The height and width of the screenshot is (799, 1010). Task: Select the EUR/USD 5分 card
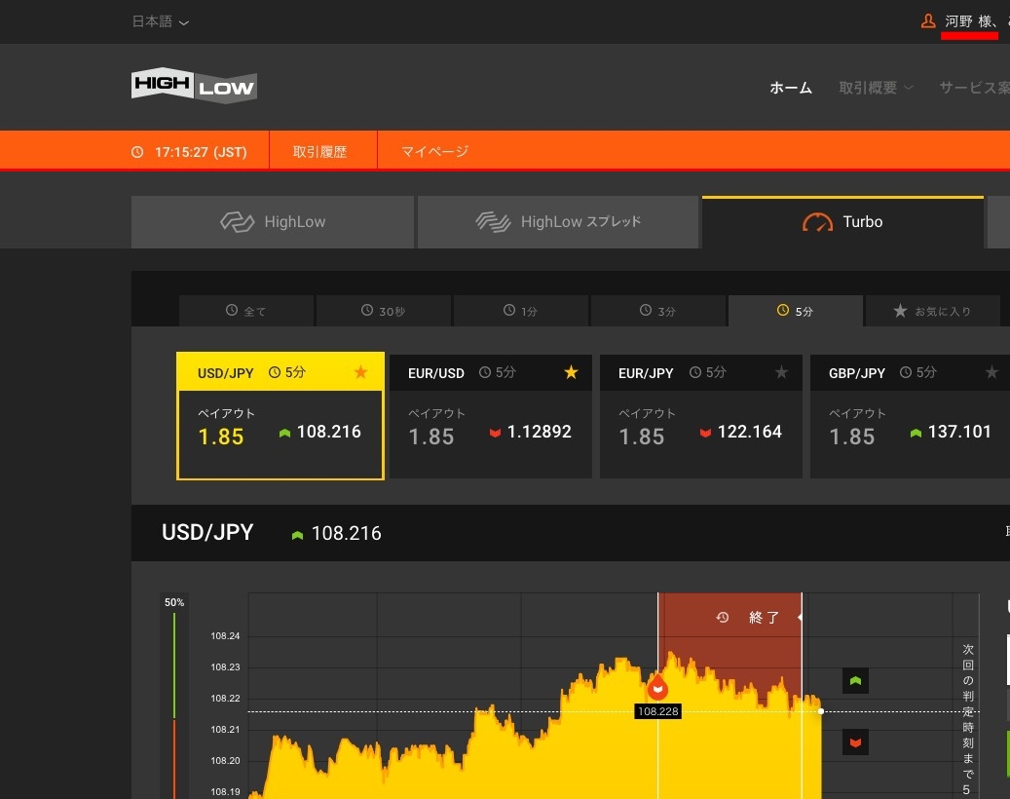pos(491,416)
